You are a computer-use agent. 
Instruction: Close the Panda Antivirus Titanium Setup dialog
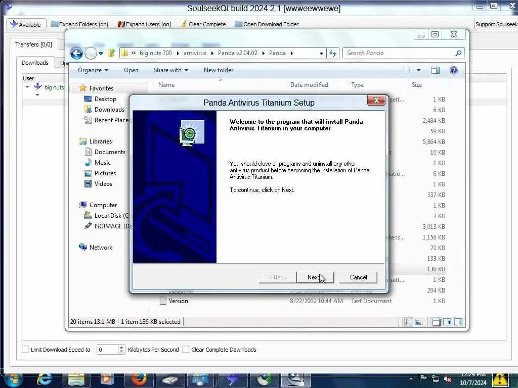[x=376, y=100]
